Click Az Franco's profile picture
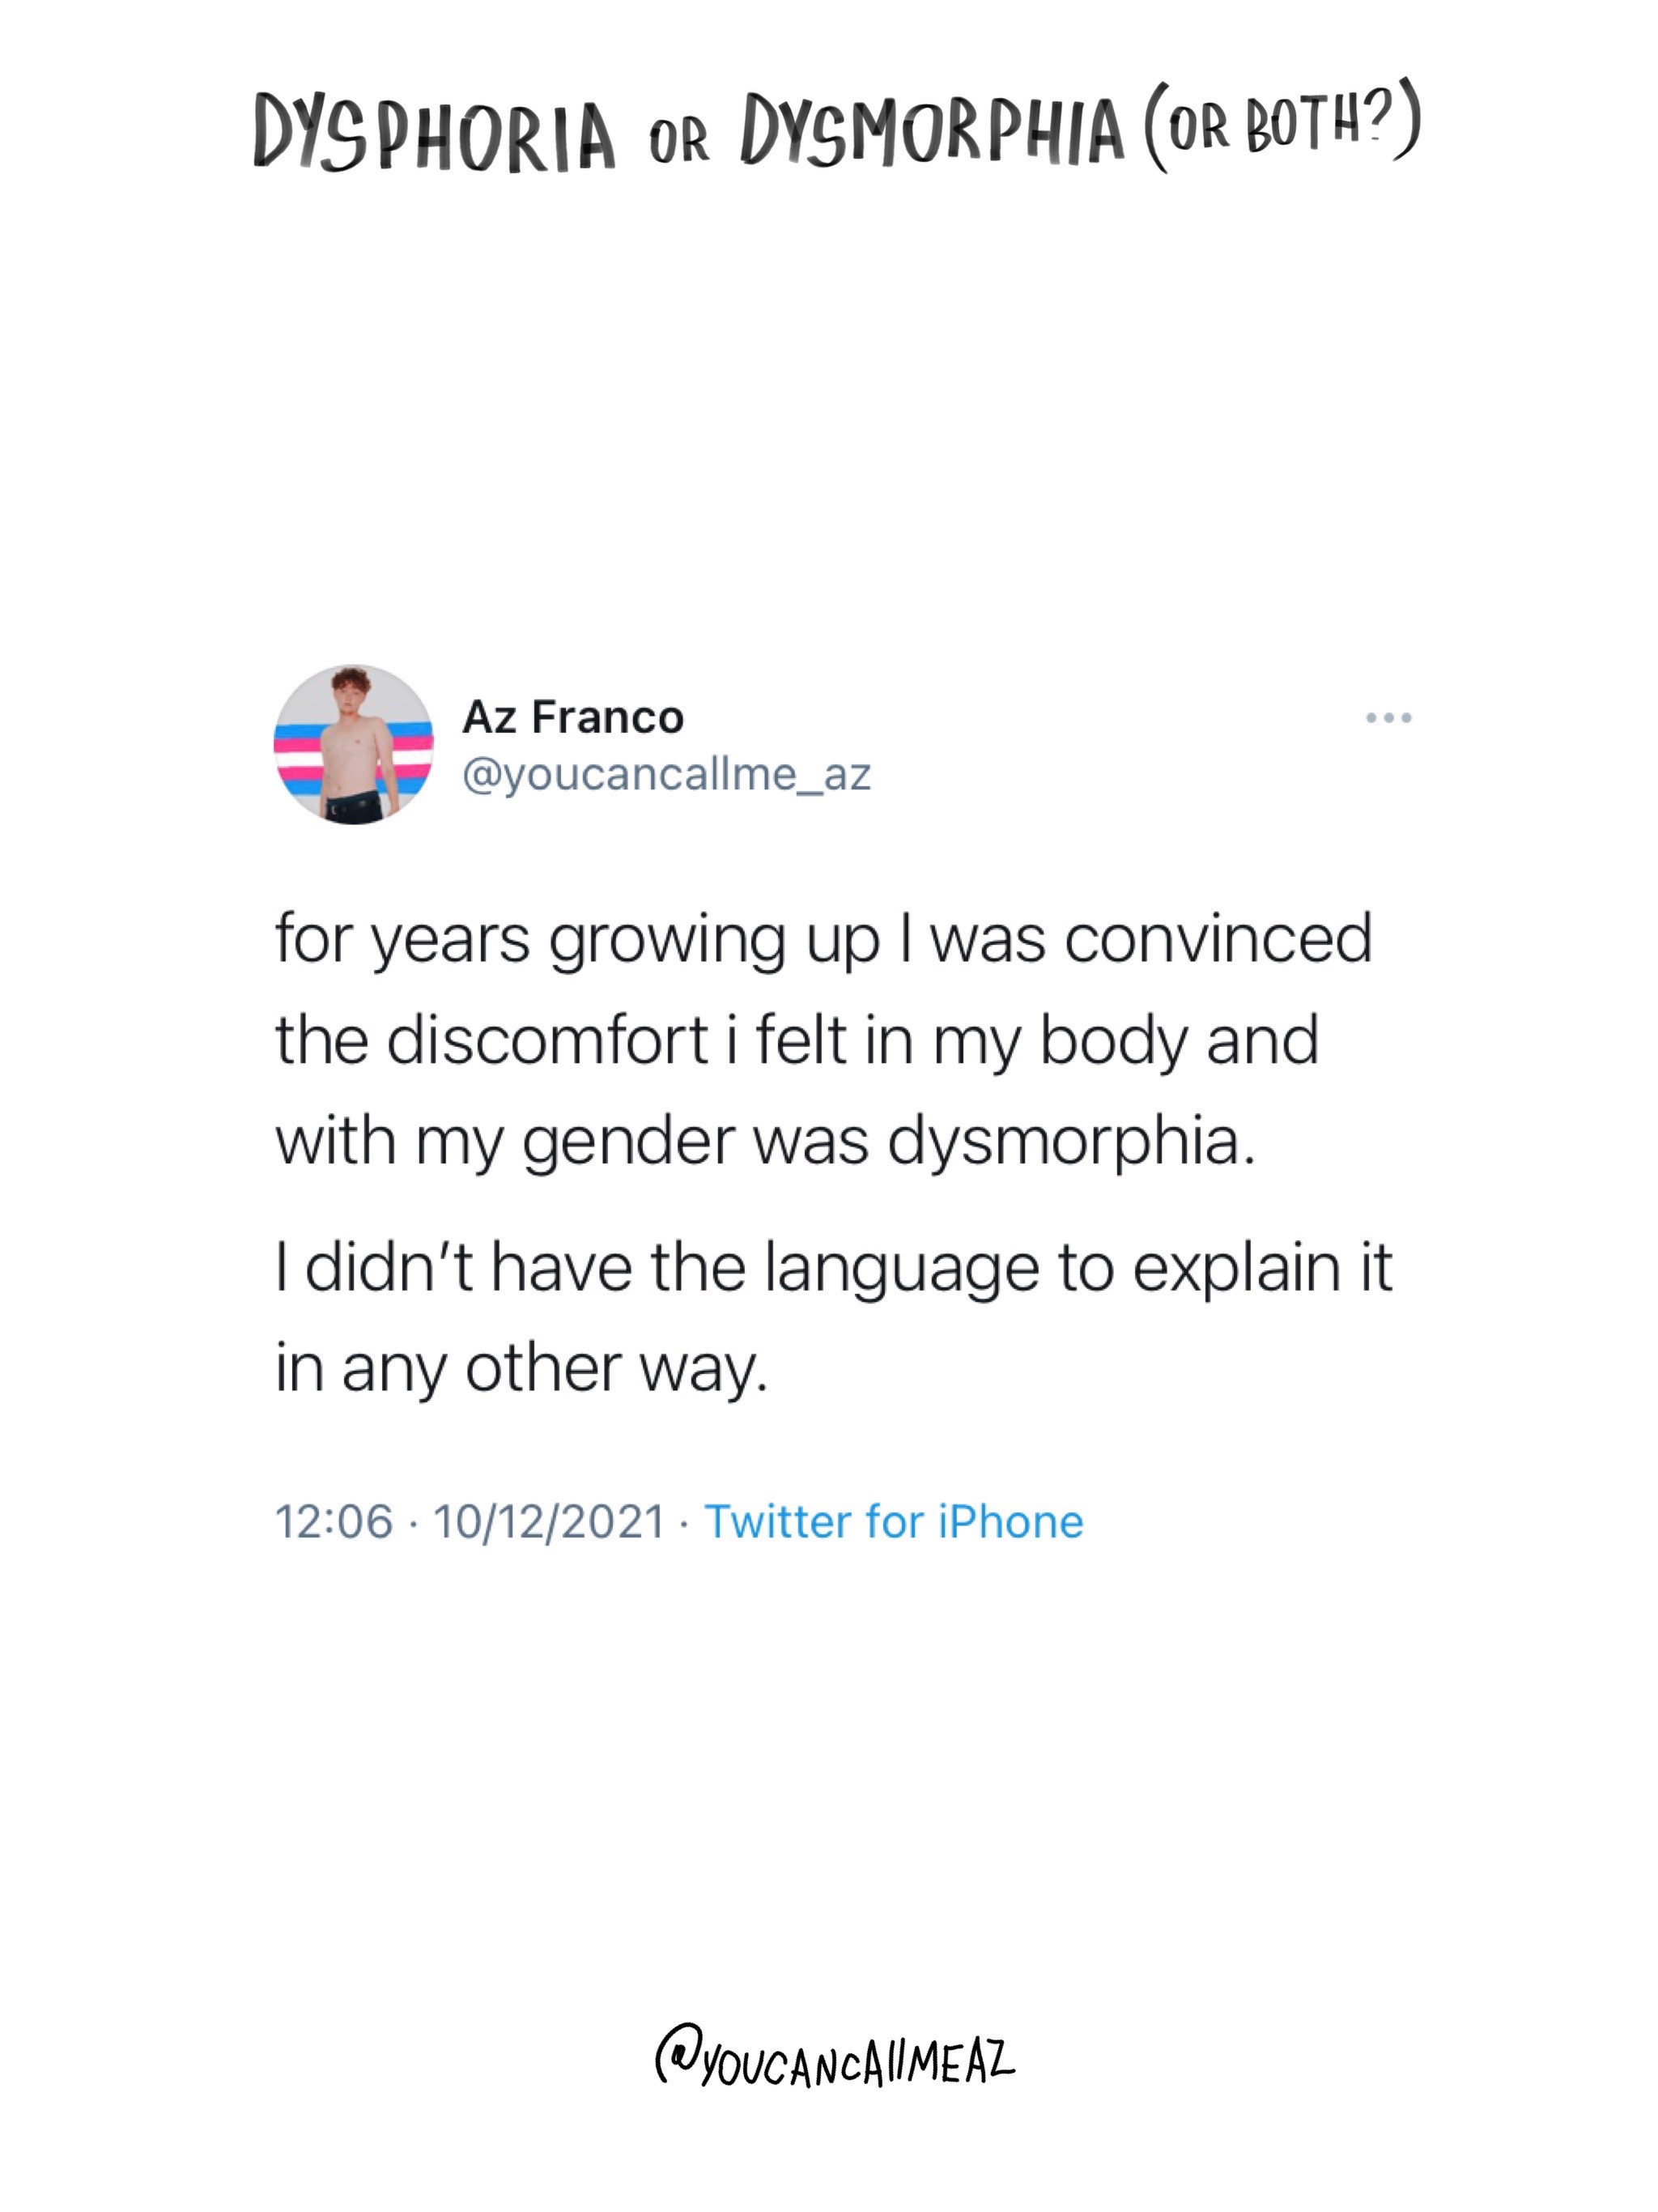 tap(354, 745)
